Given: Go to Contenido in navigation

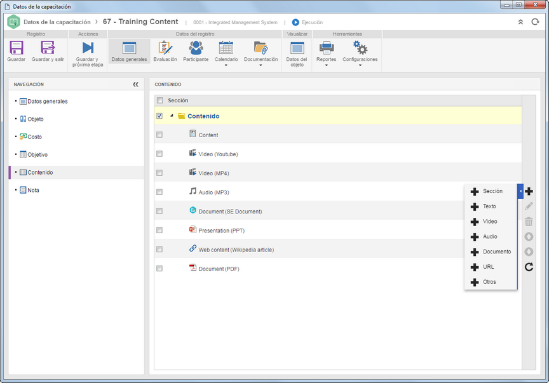Looking at the screenshot, I should tap(76, 173).
